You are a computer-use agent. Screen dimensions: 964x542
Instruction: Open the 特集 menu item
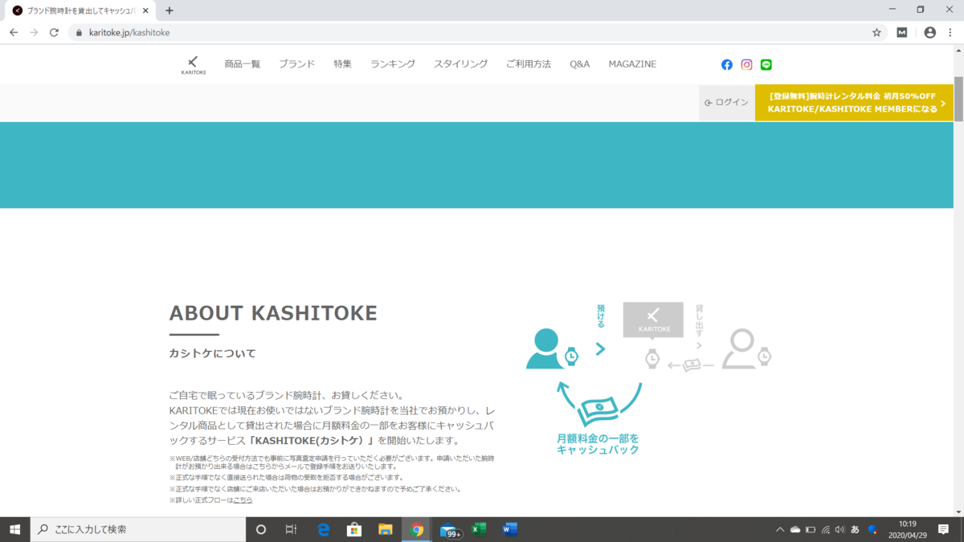tap(343, 64)
